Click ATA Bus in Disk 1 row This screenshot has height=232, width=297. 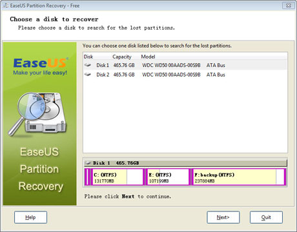(216, 65)
